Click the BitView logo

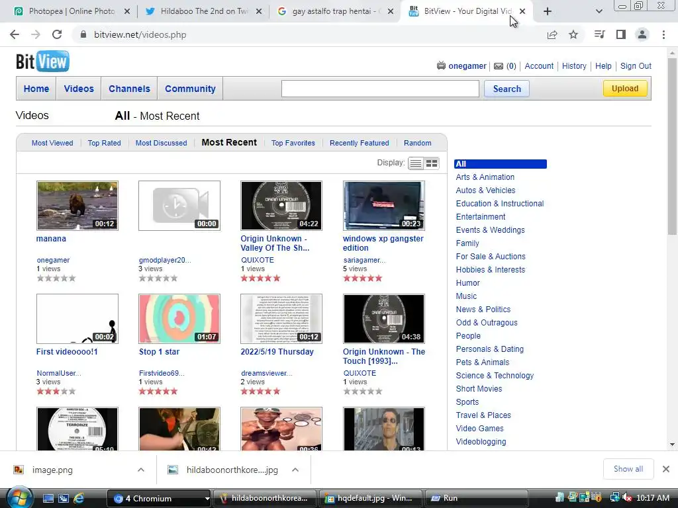point(42,61)
